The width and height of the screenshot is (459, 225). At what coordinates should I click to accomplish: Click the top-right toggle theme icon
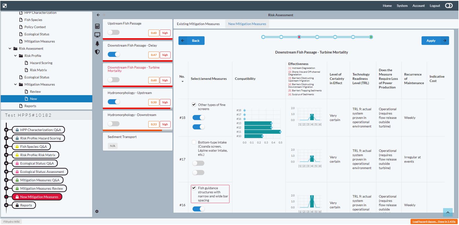coord(449,6)
